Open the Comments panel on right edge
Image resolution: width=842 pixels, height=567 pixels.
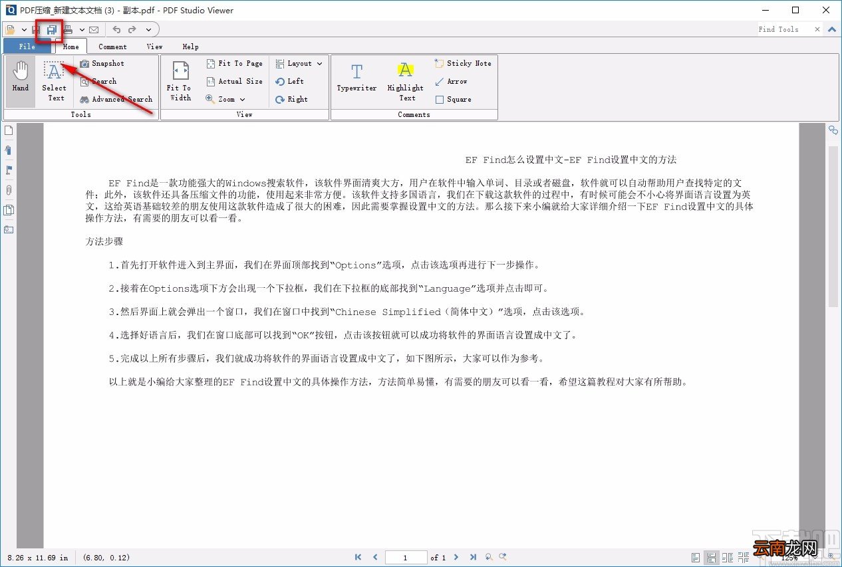coord(833,130)
